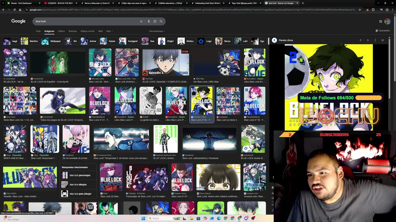The image size is (396, 222).
Task: Filter images by the Isagi chip
Action: coord(11,41)
